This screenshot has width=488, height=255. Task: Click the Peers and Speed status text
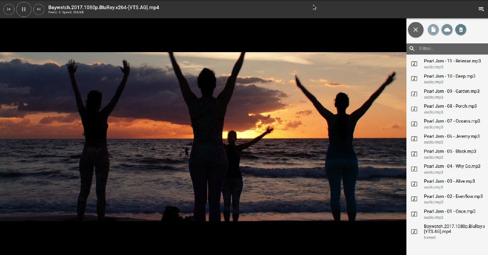pyautogui.click(x=66, y=13)
